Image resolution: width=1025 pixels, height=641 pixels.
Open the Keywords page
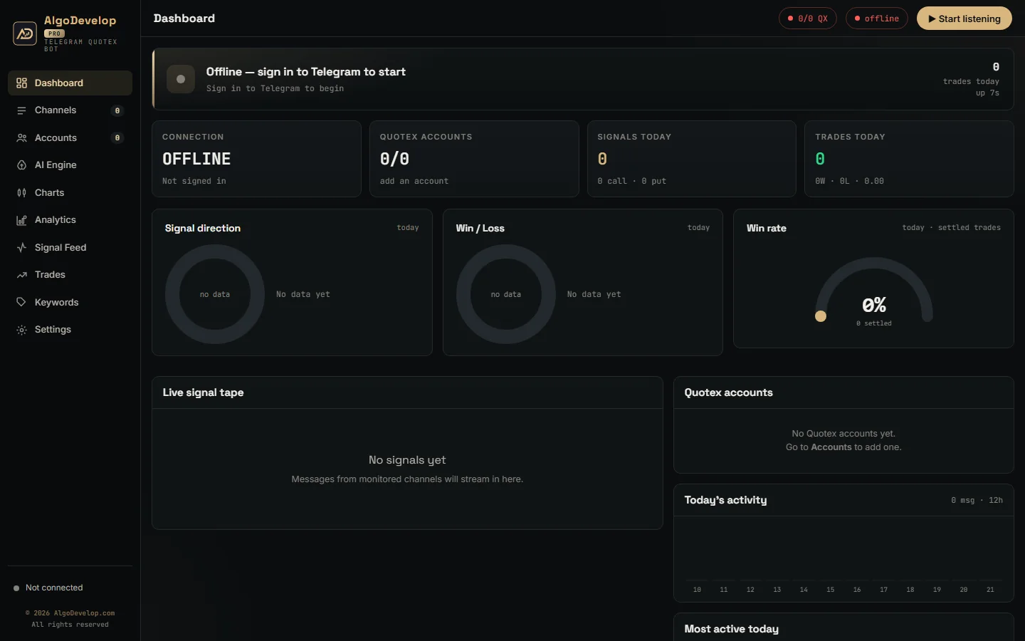[70, 302]
